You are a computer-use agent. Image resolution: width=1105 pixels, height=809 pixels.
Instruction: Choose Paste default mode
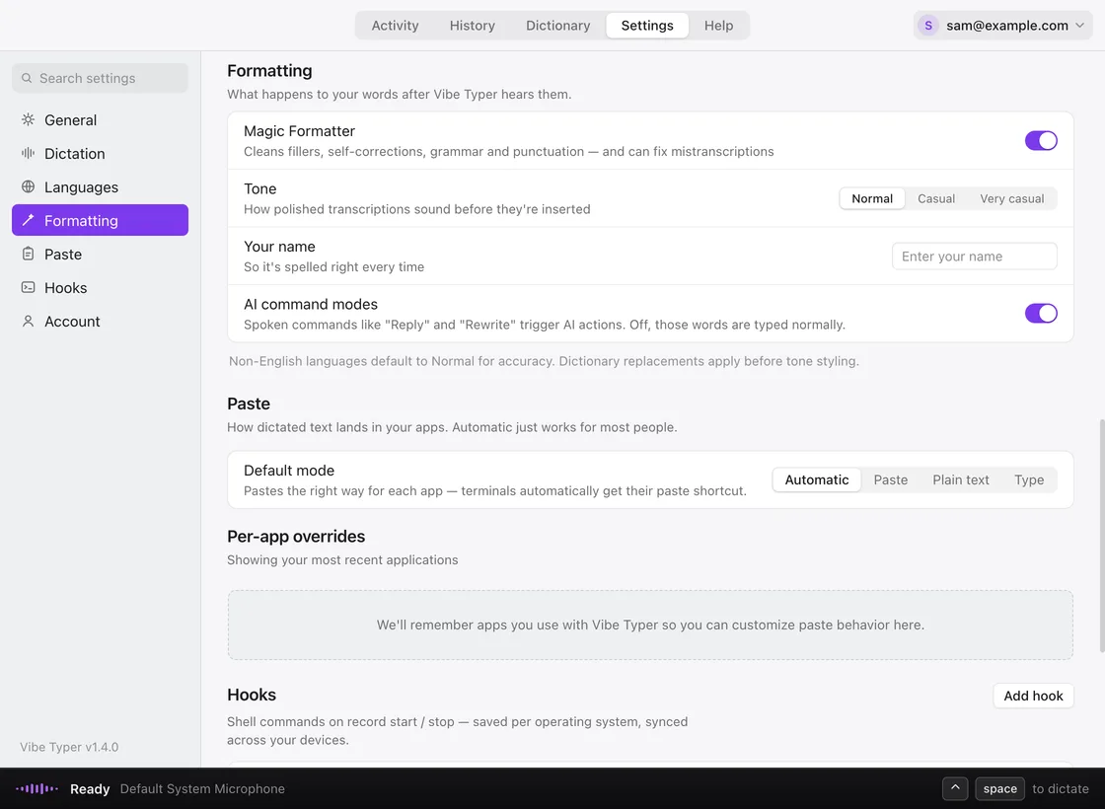pos(890,479)
